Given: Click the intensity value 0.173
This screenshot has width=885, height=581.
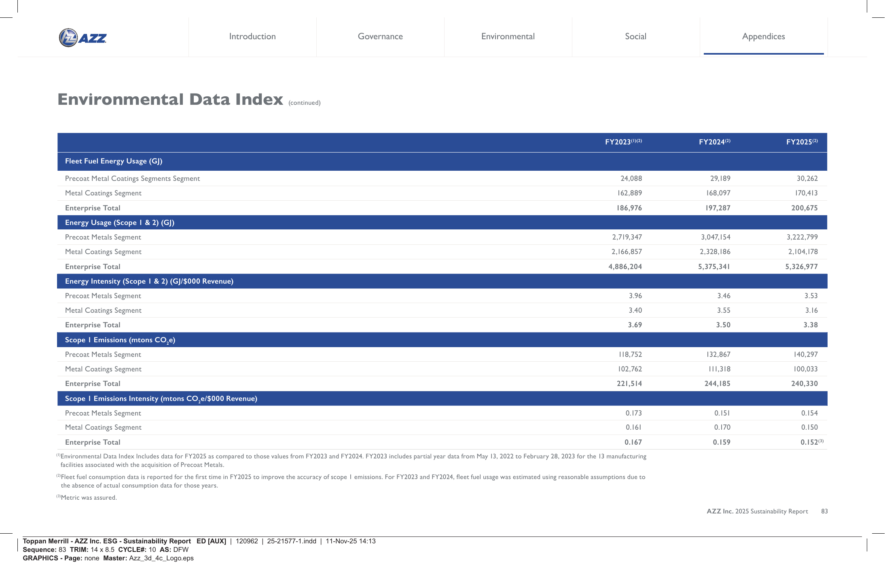Looking at the screenshot, I should (x=633, y=413).
